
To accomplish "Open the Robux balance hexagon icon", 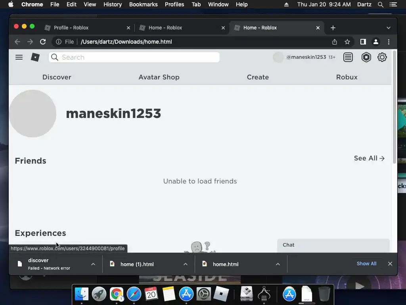I will click(366, 57).
